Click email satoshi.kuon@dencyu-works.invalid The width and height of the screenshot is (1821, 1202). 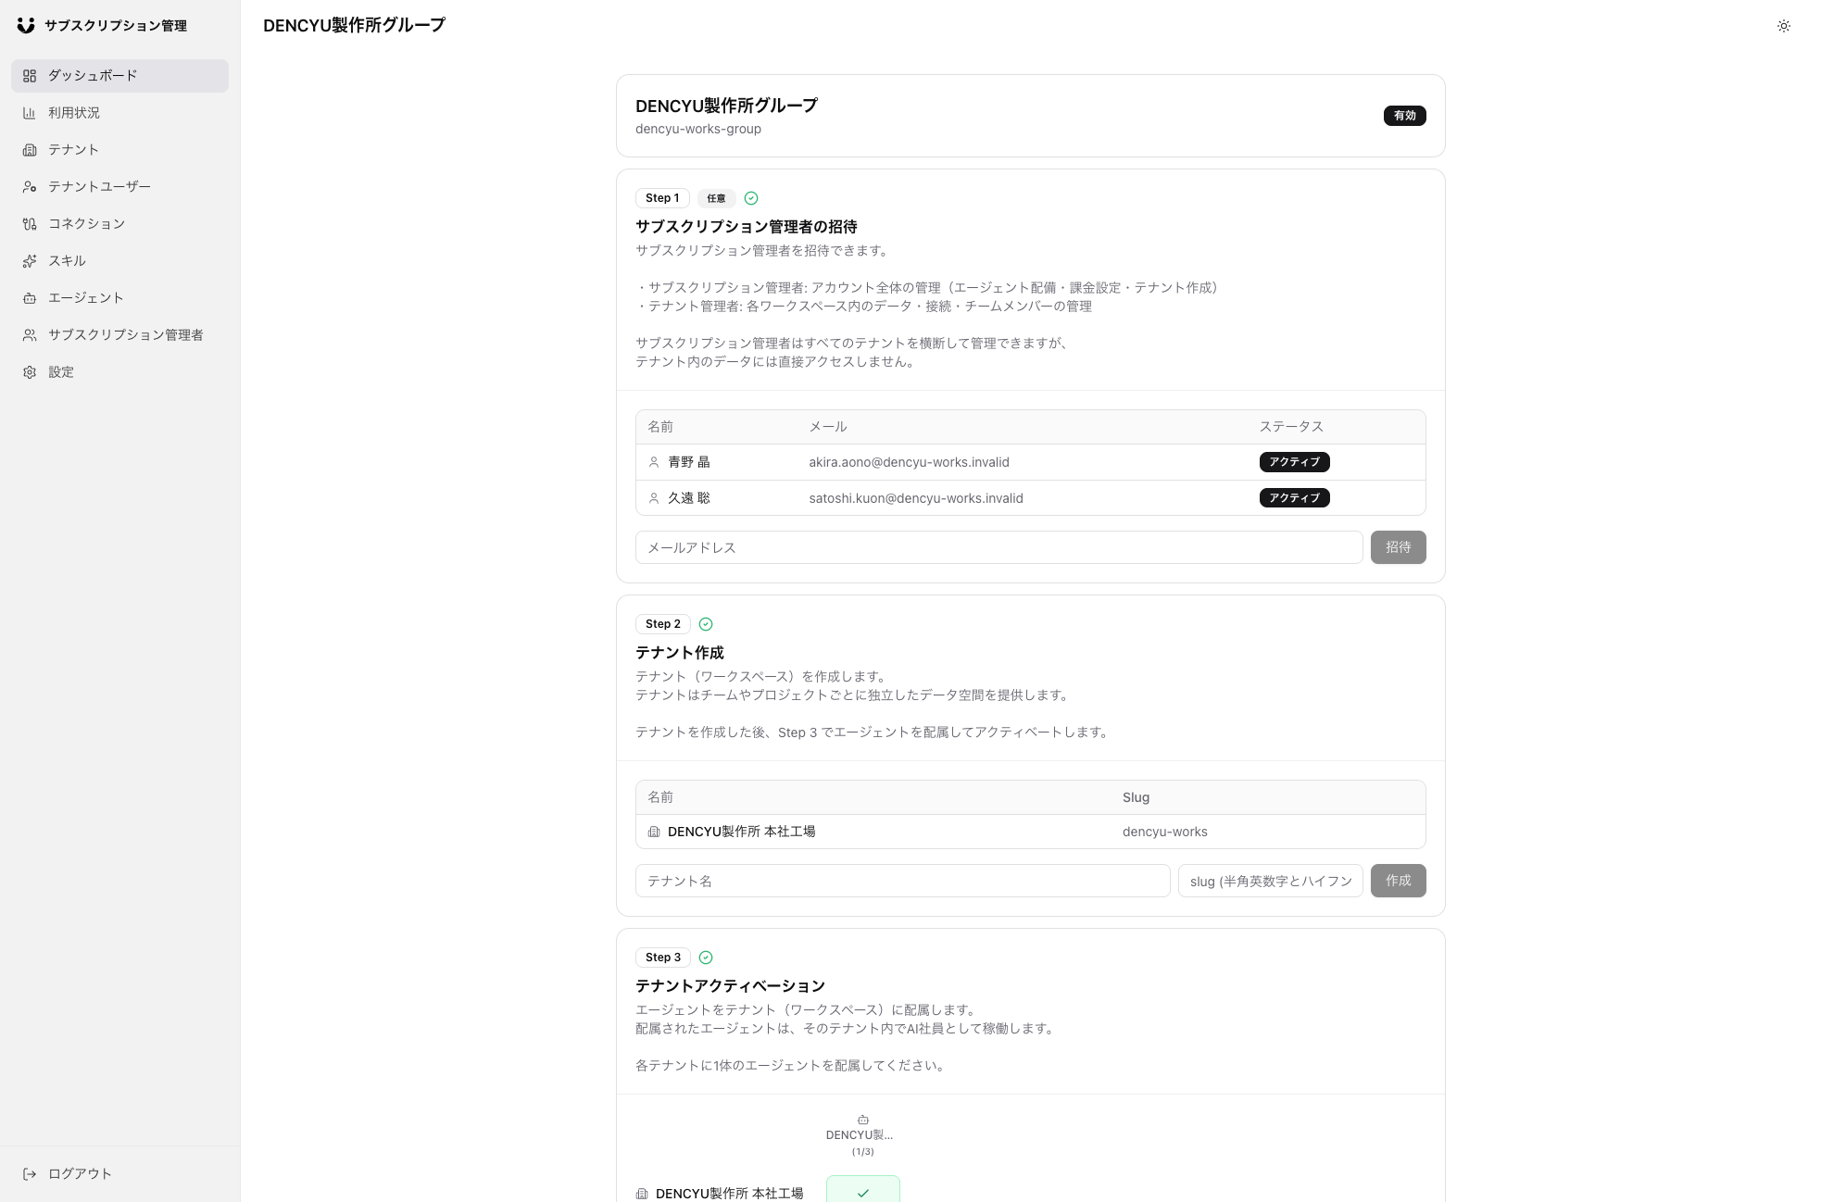[x=915, y=498]
